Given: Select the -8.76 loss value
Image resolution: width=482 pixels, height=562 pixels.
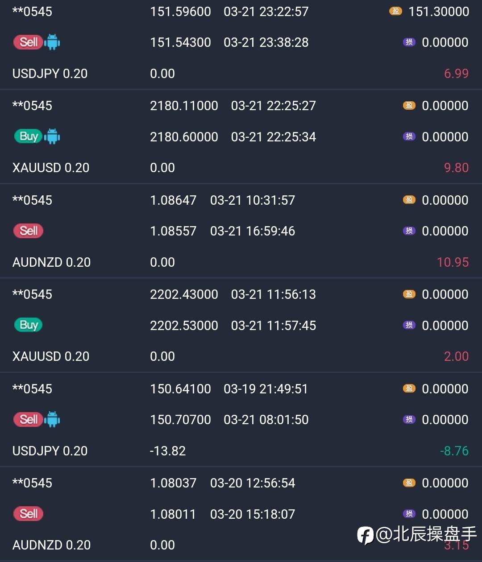Looking at the screenshot, I should click(x=454, y=451).
